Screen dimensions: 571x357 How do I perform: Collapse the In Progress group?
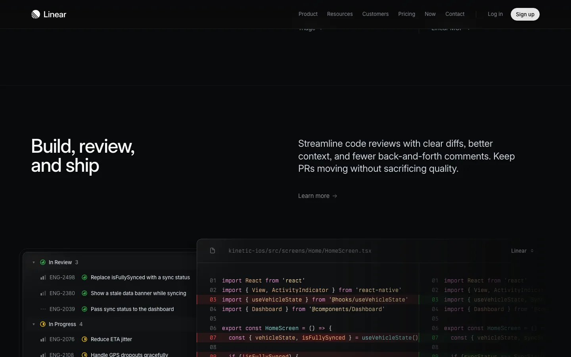34,324
